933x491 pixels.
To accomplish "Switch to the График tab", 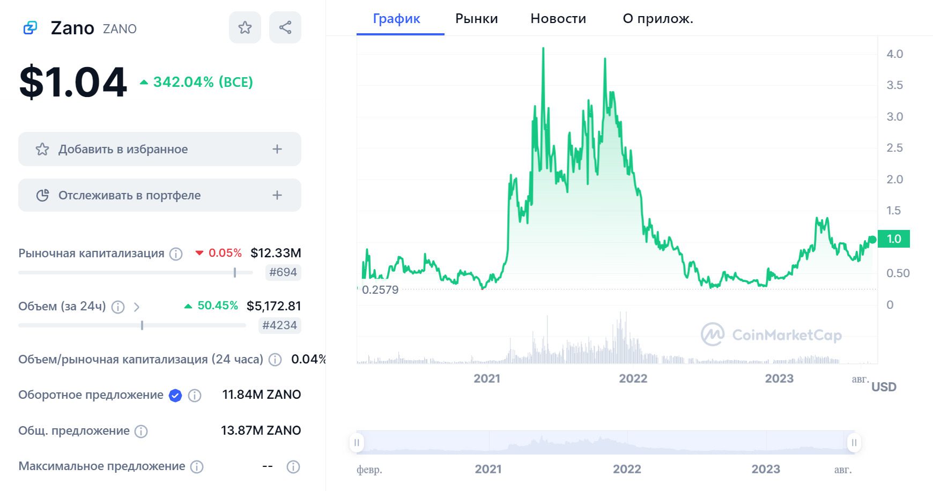I will point(397,19).
